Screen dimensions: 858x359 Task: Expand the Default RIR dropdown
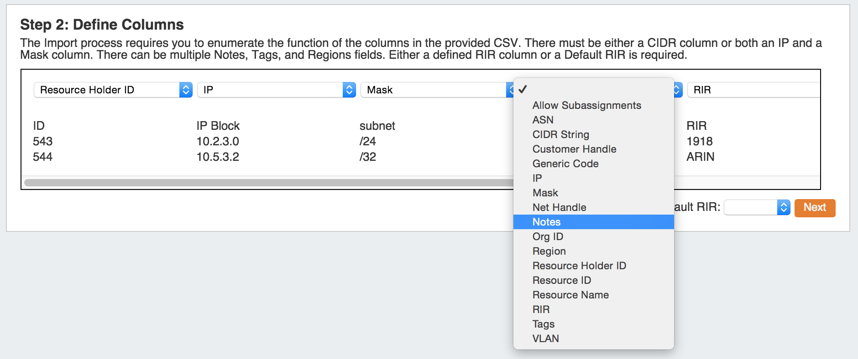pos(757,207)
